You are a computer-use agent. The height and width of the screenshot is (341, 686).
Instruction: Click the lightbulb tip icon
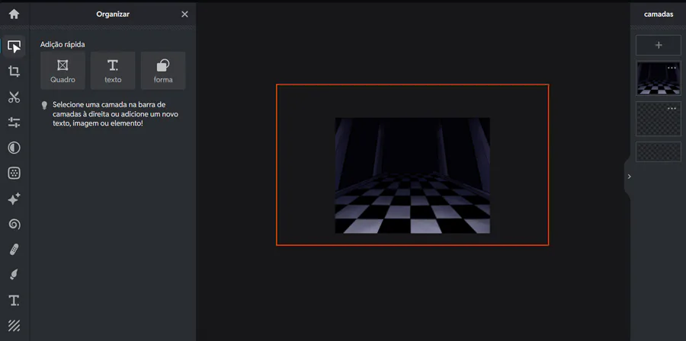[x=43, y=105]
